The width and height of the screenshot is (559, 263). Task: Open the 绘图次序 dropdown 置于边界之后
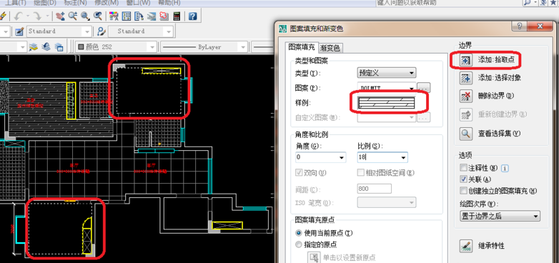[500, 216]
